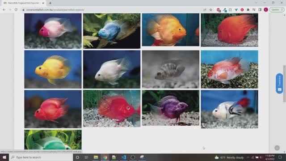286x161 pixels.
Task: Open the green parrotfish photo
Action: (53, 140)
